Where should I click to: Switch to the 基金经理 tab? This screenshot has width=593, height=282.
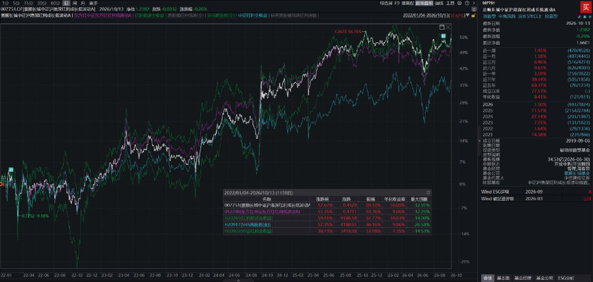click(x=523, y=278)
